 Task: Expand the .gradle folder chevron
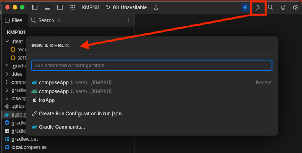(x=7, y=66)
